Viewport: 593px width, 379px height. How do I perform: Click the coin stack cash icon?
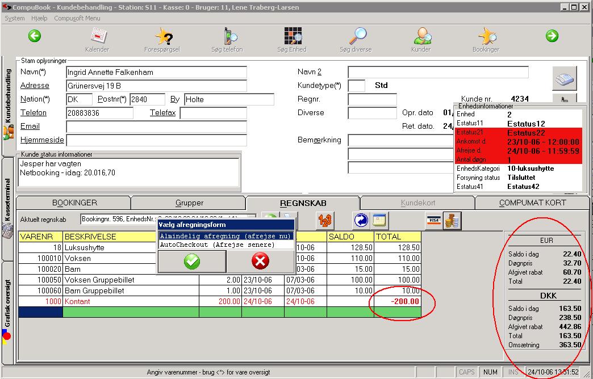tap(452, 220)
